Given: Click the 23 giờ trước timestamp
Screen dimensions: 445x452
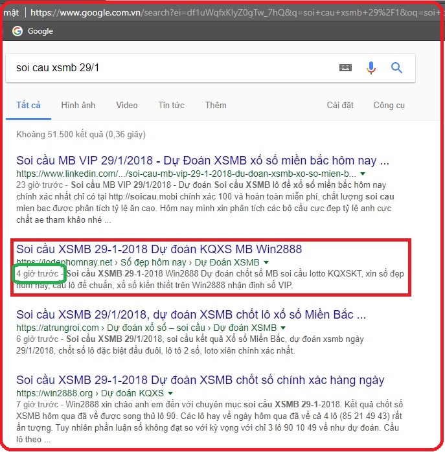Looking at the screenshot, I should click(40, 185).
